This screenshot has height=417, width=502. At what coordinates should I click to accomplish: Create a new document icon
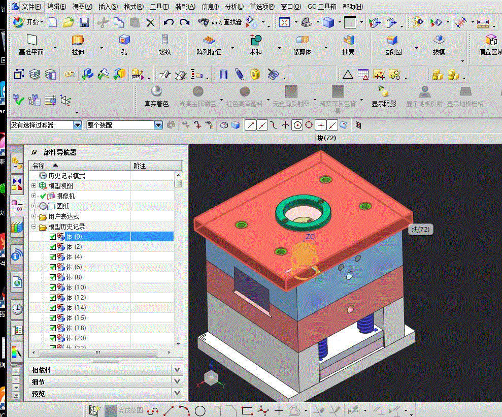(53, 22)
